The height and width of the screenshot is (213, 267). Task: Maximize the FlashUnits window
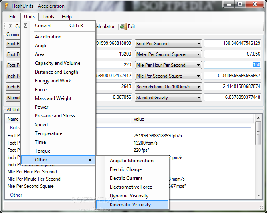pos(240,4)
